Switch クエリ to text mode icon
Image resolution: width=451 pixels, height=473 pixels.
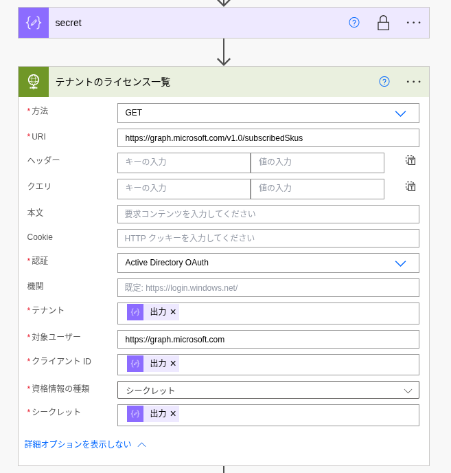(x=410, y=186)
